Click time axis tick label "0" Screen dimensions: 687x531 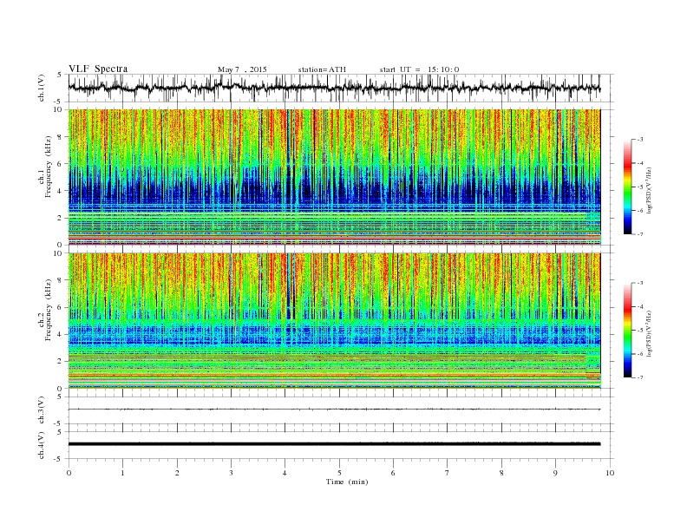(69, 473)
